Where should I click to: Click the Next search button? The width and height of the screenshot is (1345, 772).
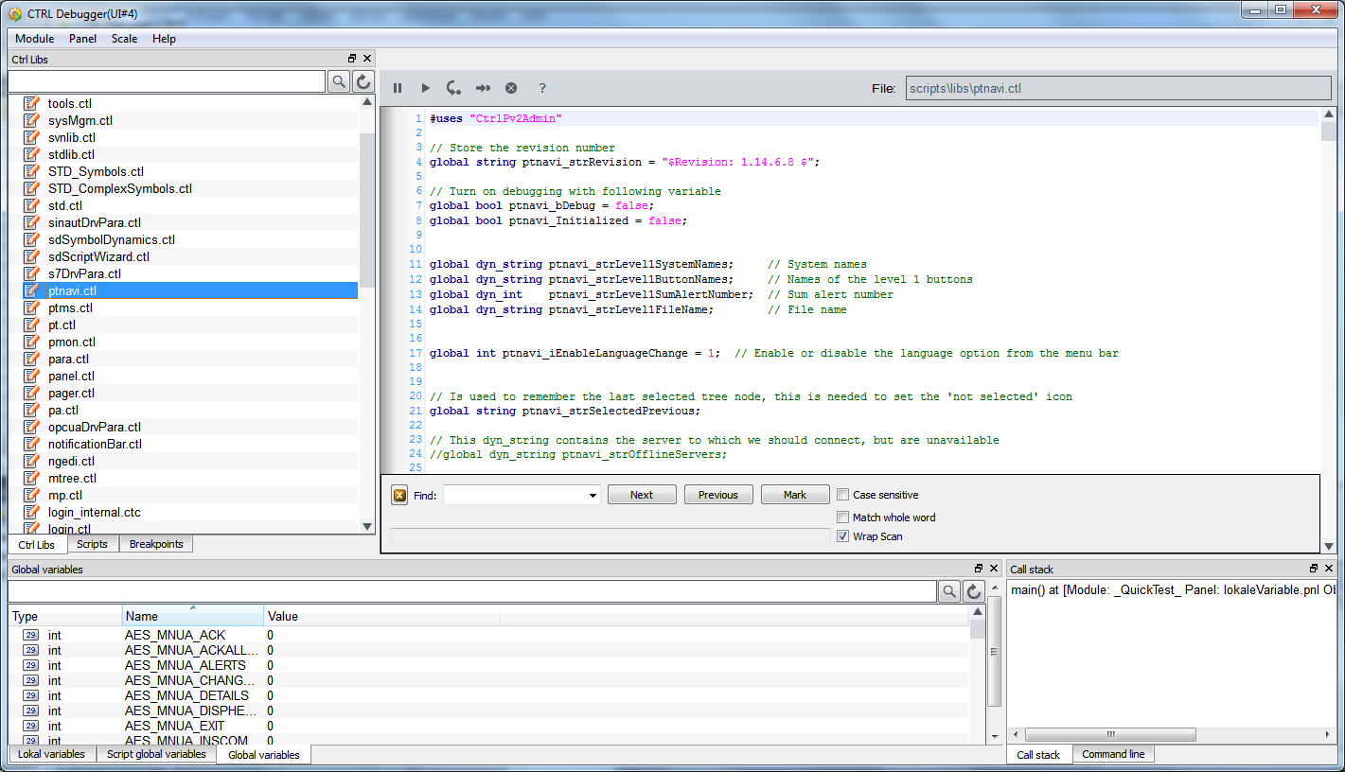642,495
